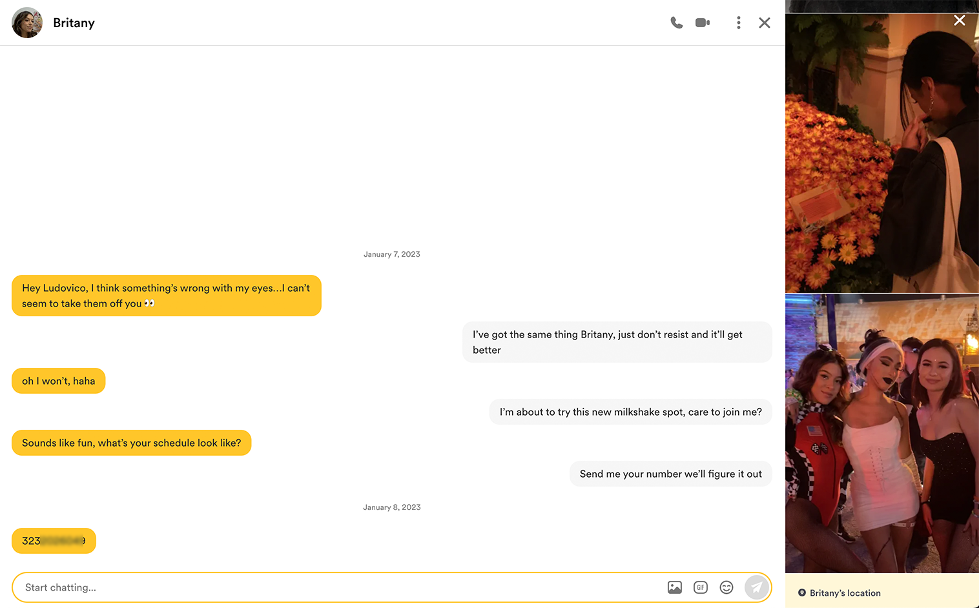The height and width of the screenshot is (608, 979).
Task: Select the milkshake spot invitation message
Action: tap(630, 412)
